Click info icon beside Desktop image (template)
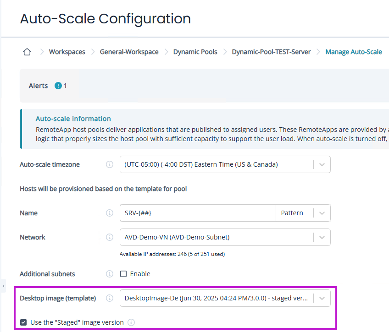The height and width of the screenshot is (332, 389). 110,298
